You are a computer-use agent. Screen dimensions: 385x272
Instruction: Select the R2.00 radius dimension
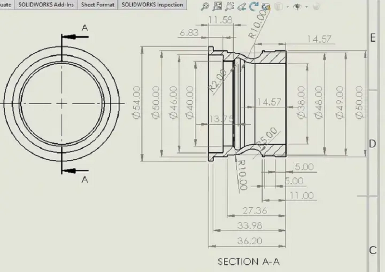click(218, 80)
